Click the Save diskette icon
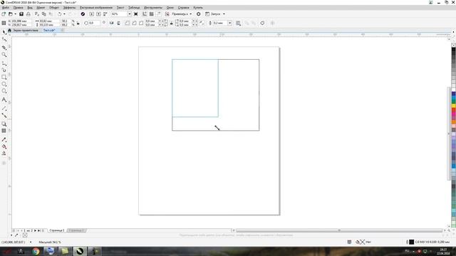 coord(21,14)
